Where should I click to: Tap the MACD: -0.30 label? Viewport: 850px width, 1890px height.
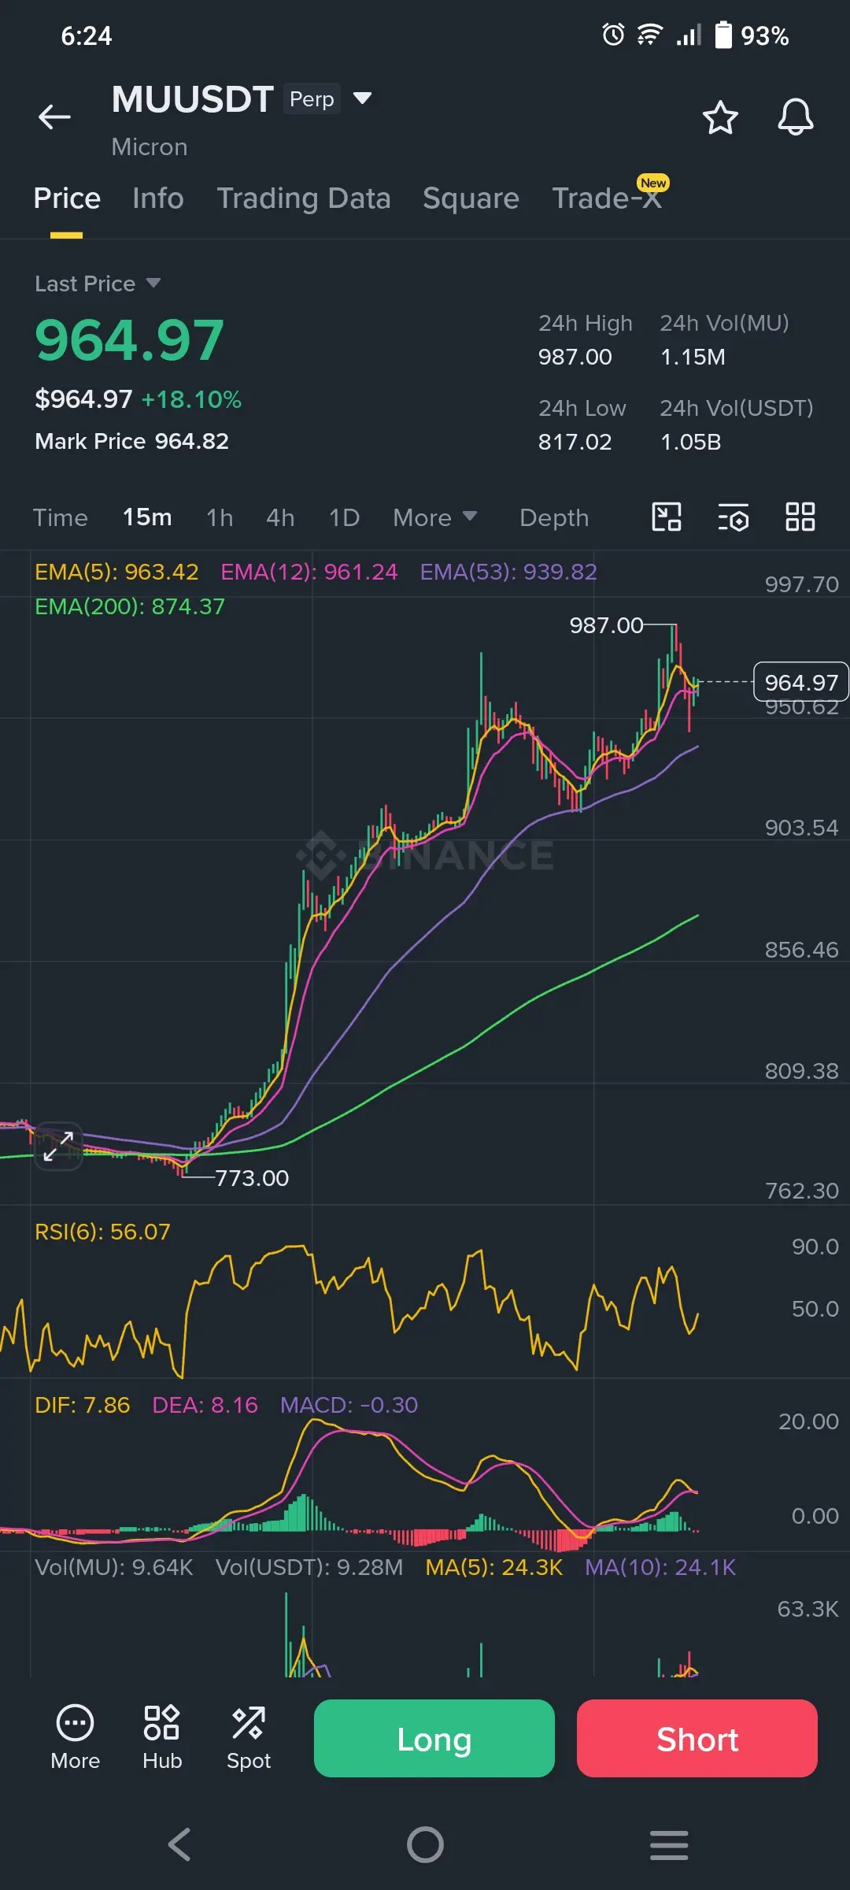coord(349,1405)
